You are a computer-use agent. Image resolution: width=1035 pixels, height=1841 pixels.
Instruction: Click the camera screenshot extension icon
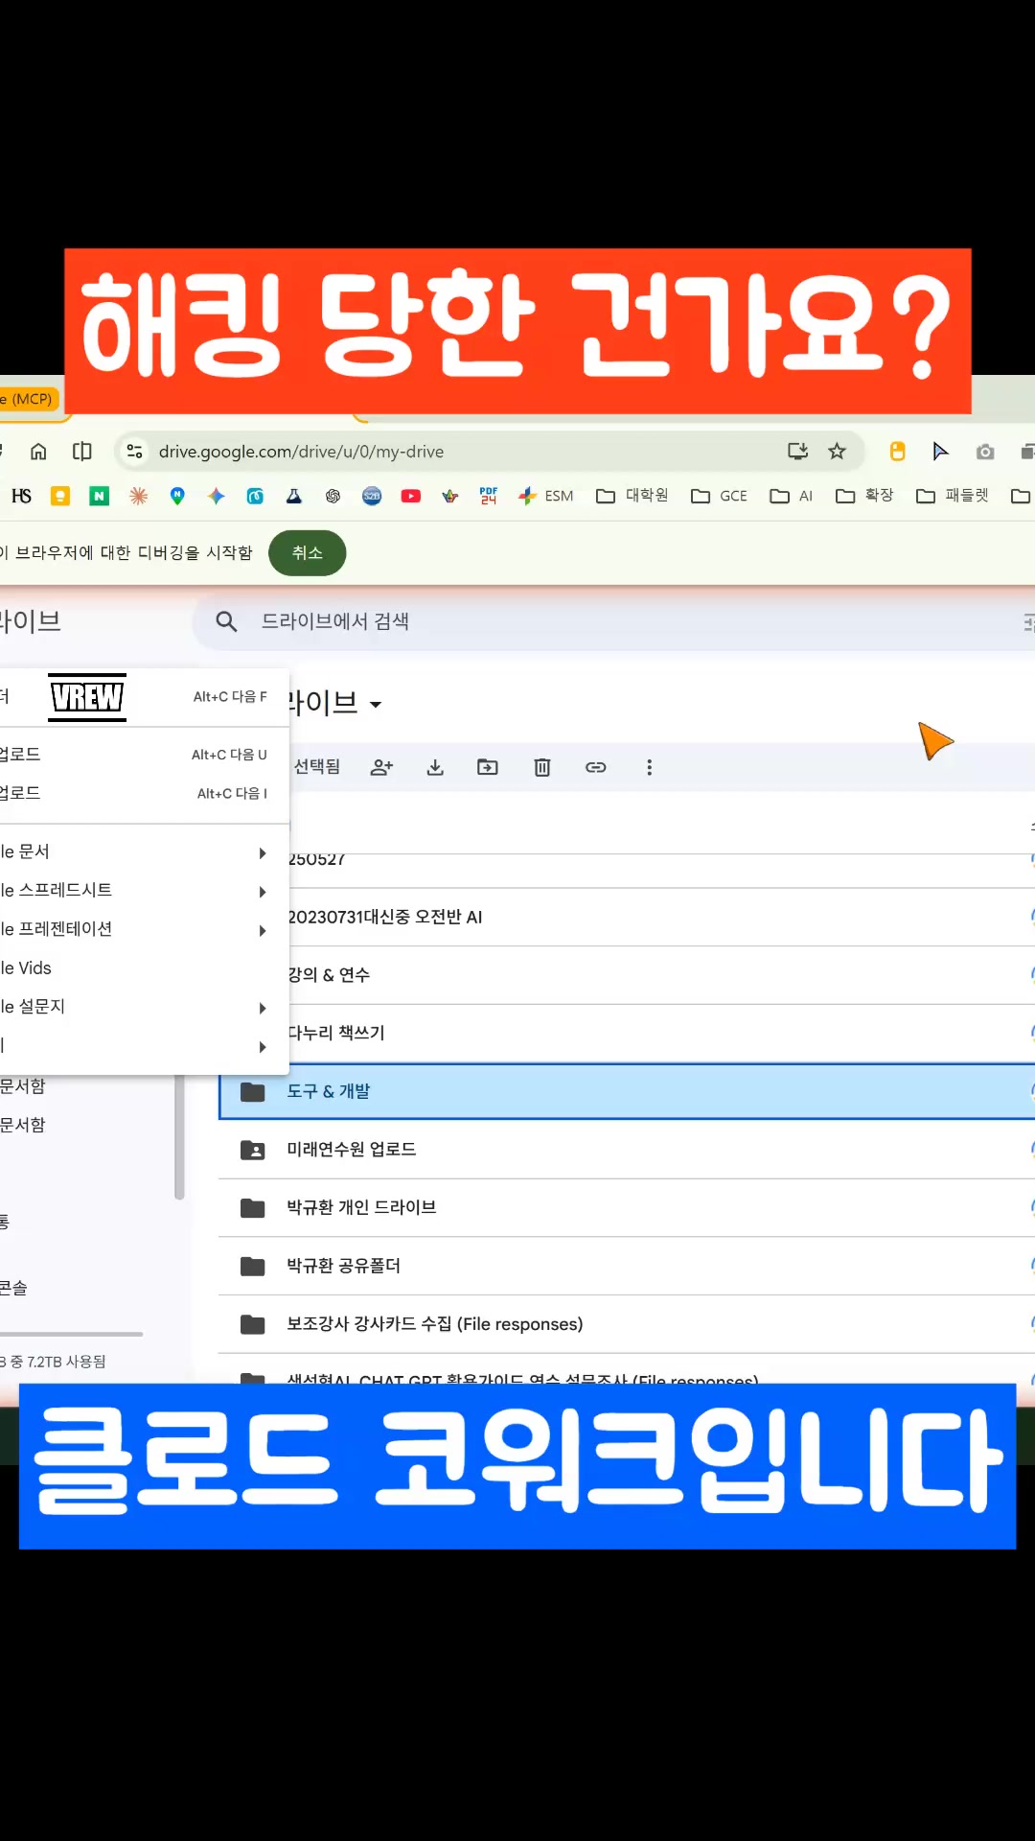(x=985, y=452)
